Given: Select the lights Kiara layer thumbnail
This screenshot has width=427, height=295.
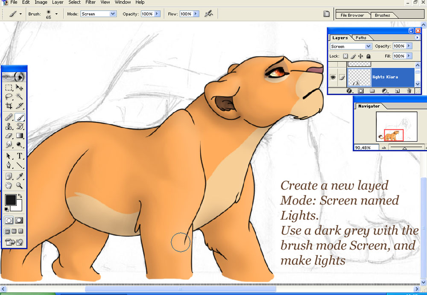Looking at the screenshot, I should click(x=360, y=77).
